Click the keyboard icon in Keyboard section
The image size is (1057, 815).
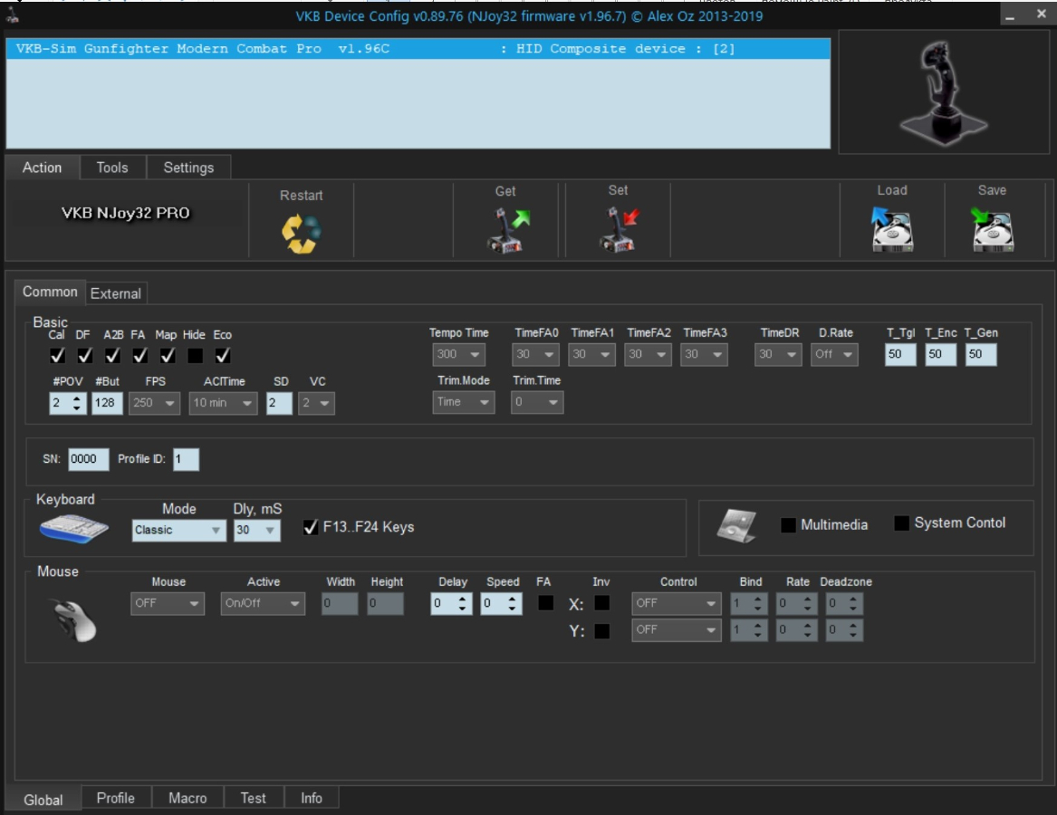[74, 529]
